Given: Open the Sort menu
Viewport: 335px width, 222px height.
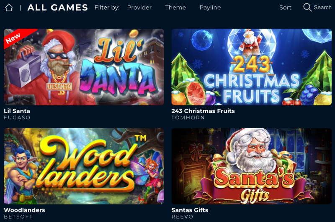Looking at the screenshot, I should 285,8.
